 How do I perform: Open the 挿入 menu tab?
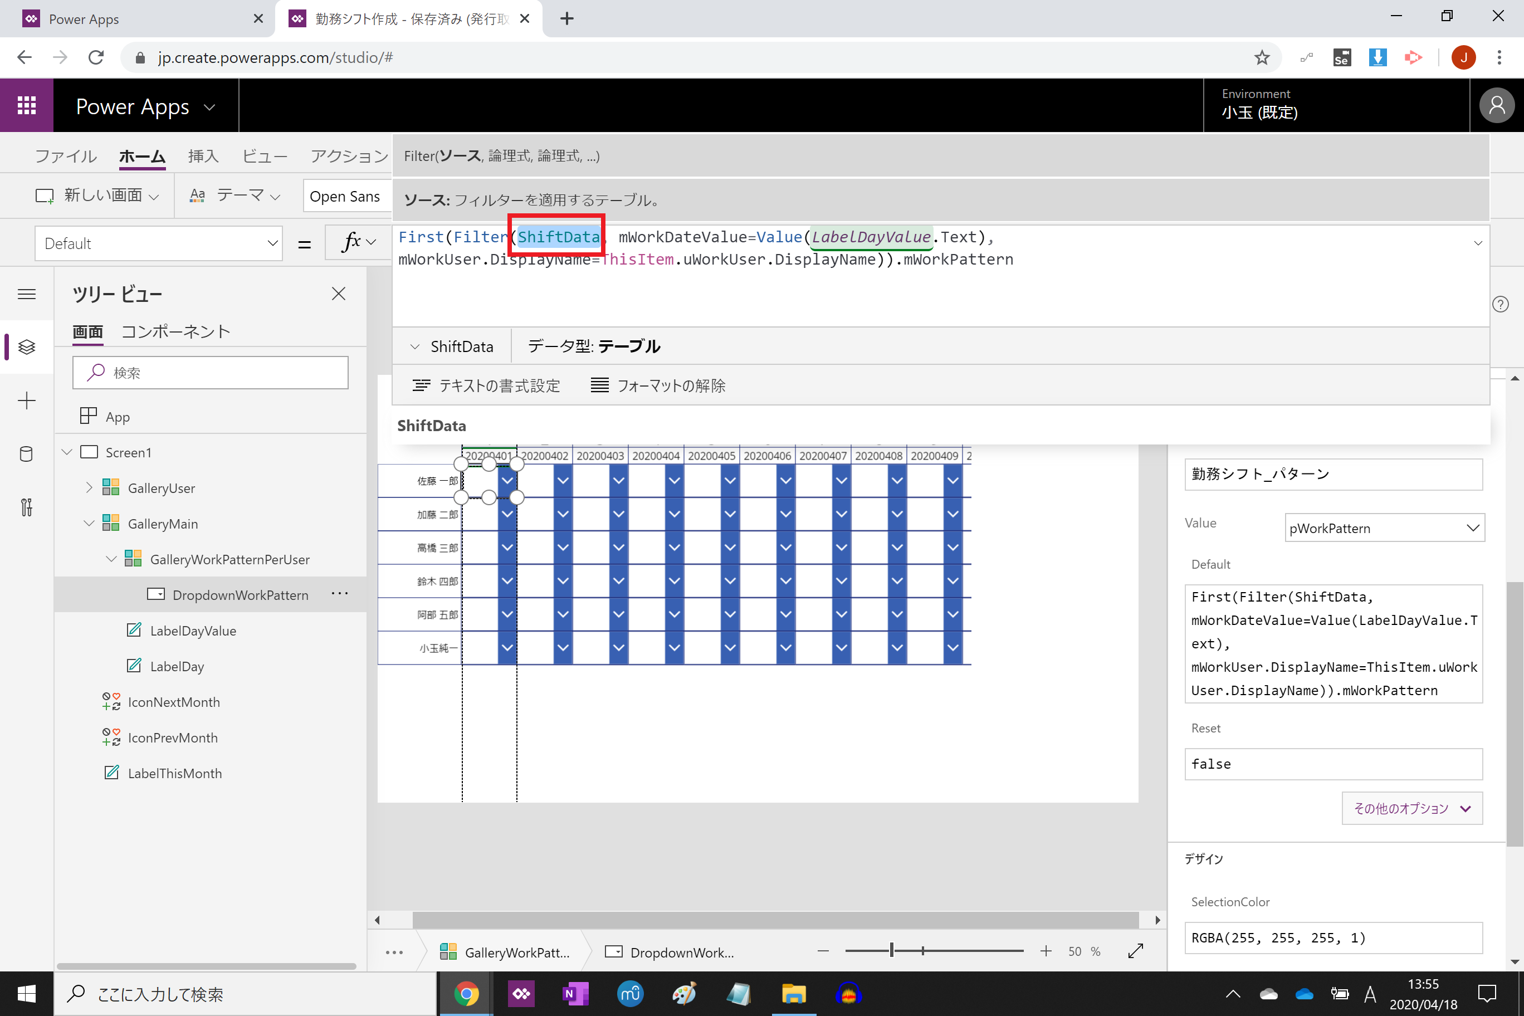203,156
